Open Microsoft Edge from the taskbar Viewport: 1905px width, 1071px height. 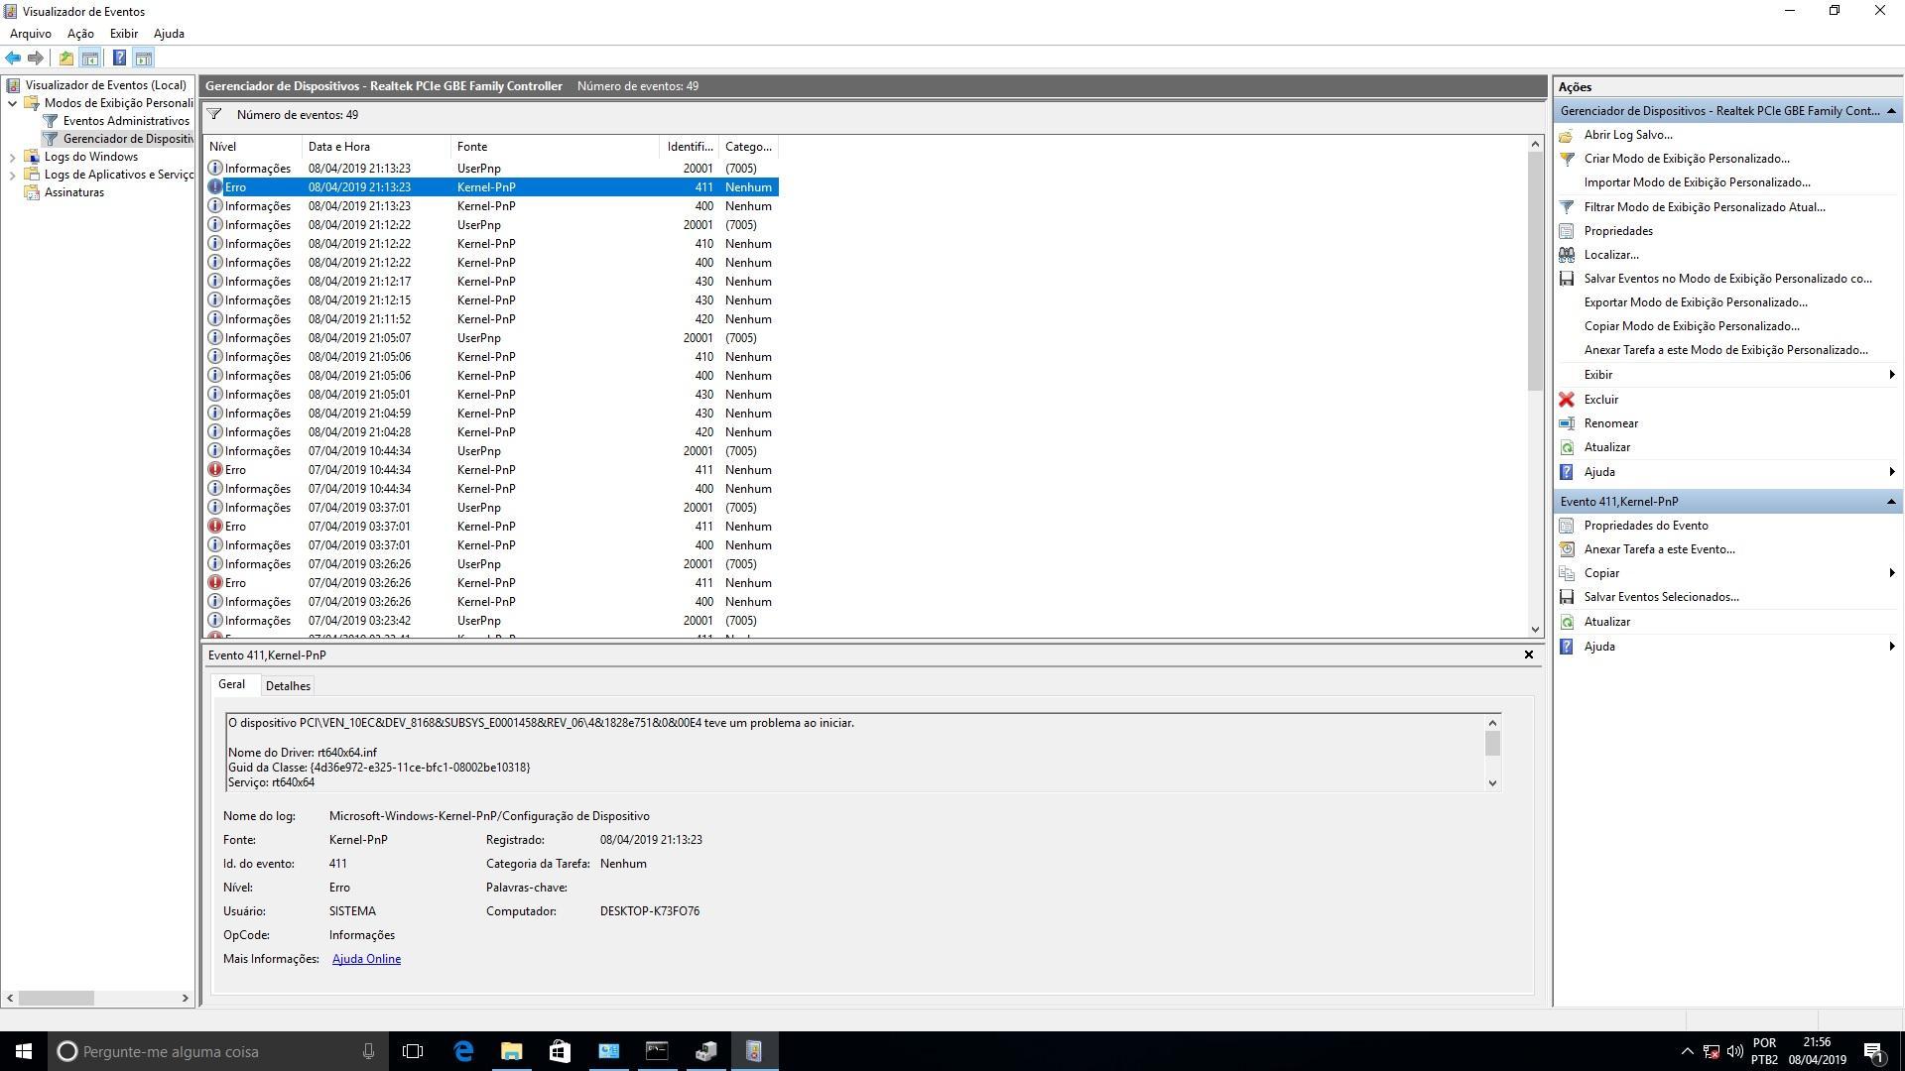coord(463,1051)
